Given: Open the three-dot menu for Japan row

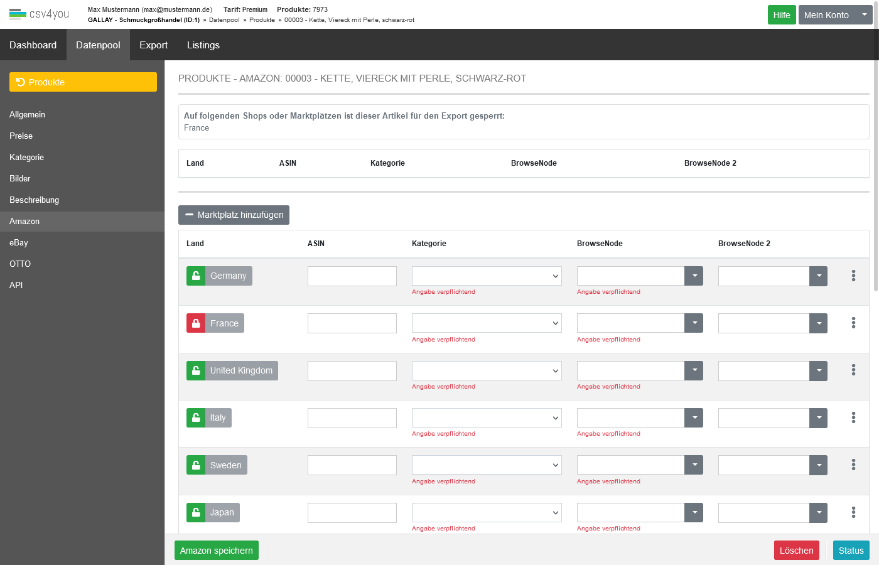Looking at the screenshot, I should (x=853, y=512).
